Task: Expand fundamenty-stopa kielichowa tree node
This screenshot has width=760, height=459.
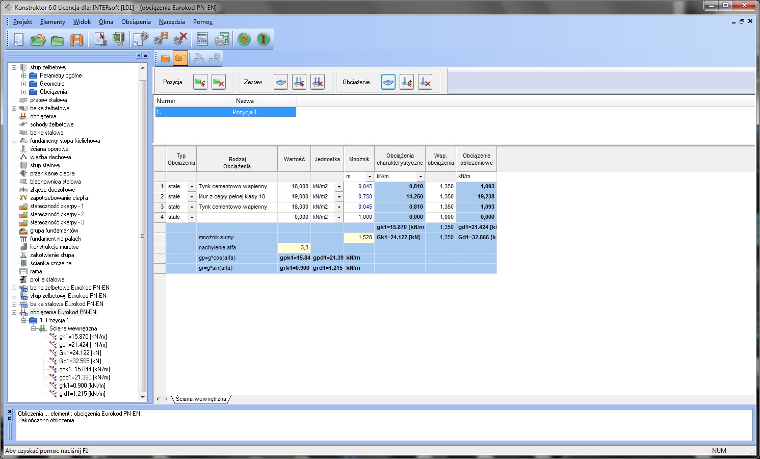Action: (x=14, y=141)
